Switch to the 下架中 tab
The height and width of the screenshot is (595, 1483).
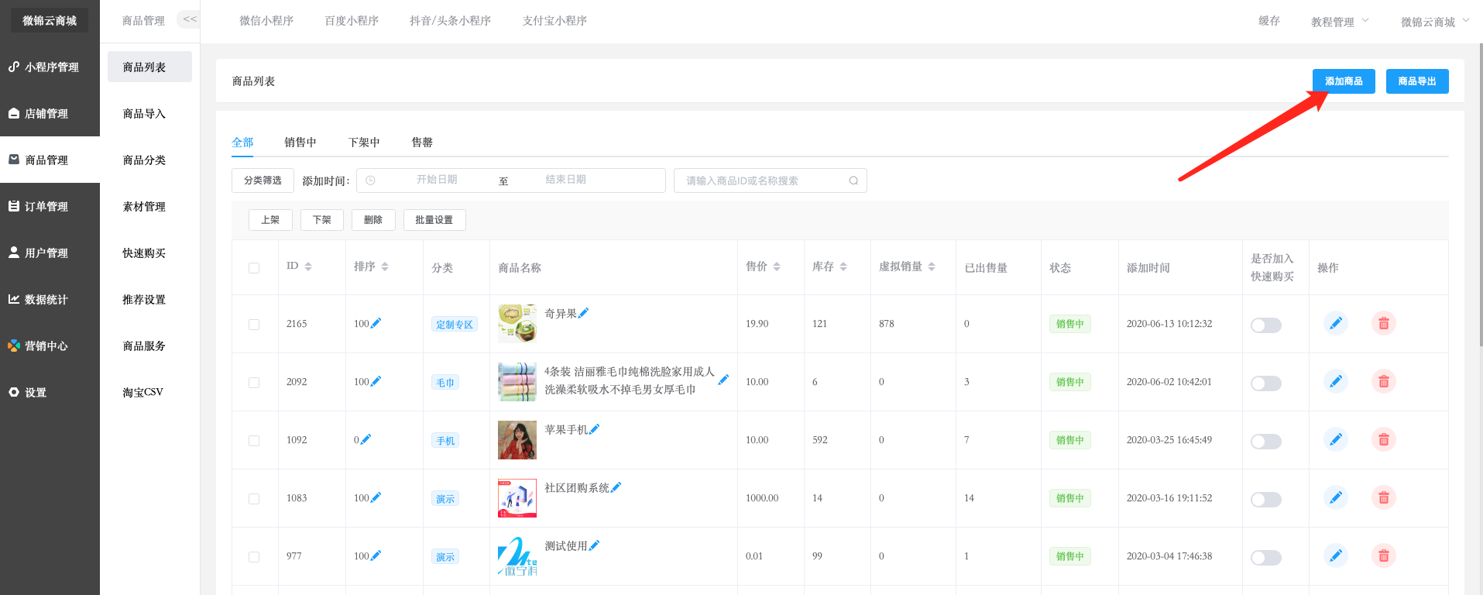tap(364, 143)
